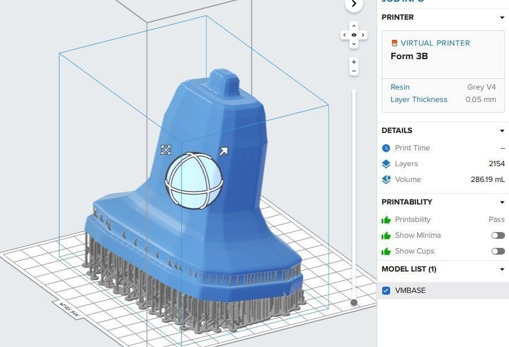Uncheck the VMBASE model checkbox
Image resolution: width=509 pixels, height=347 pixels.
(386, 291)
